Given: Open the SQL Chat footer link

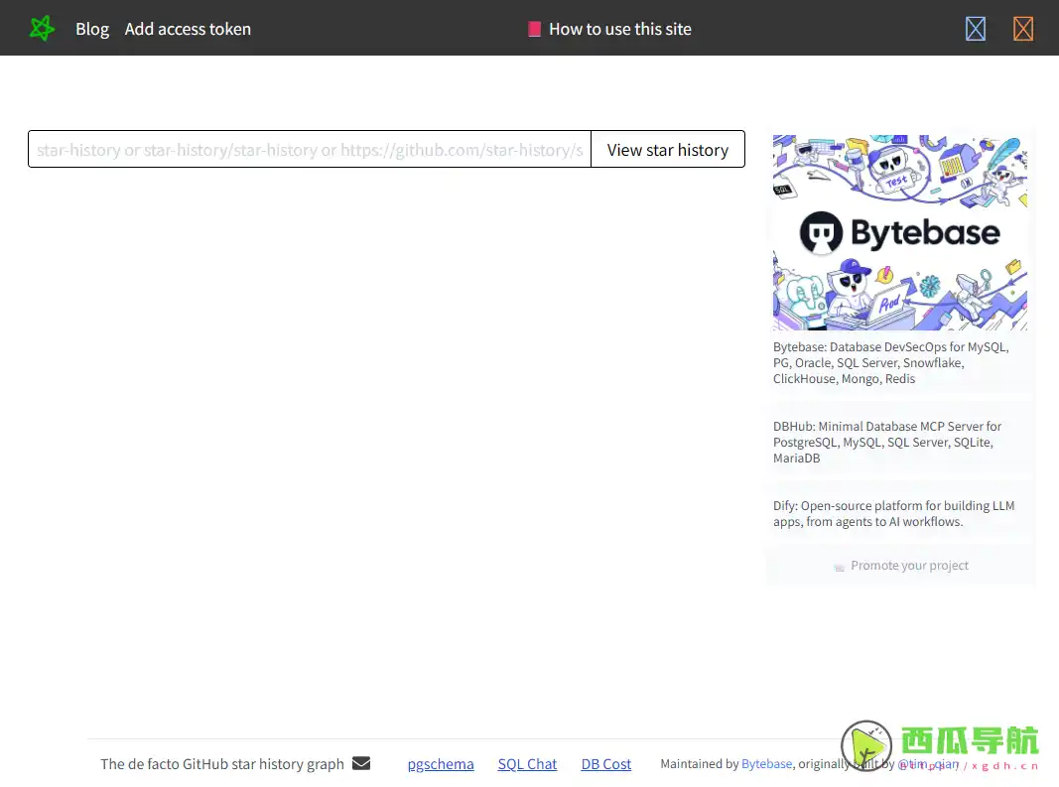Looking at the screenshot, I should tap(527, 764).
